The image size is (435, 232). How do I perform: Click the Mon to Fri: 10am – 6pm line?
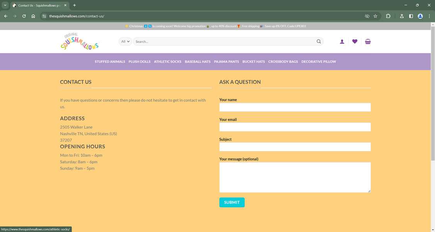coord(81,155)
